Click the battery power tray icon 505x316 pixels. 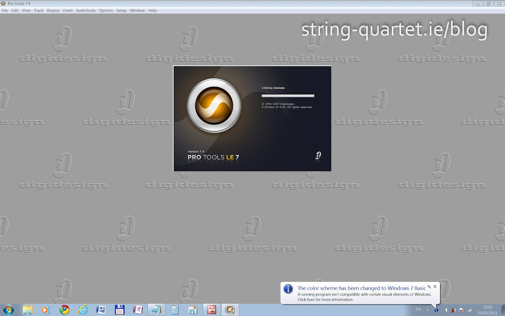[x=453, y=310]
